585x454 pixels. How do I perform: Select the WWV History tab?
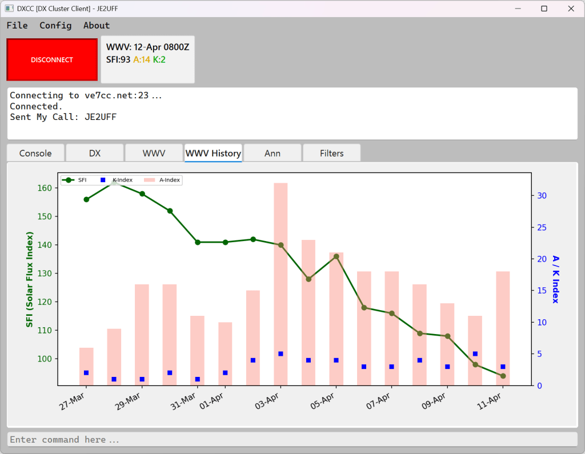click(x=213, y=153)
